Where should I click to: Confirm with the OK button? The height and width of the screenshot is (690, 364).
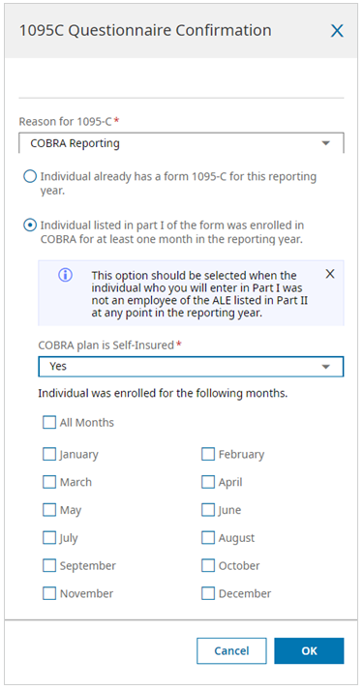pos(309,651)
